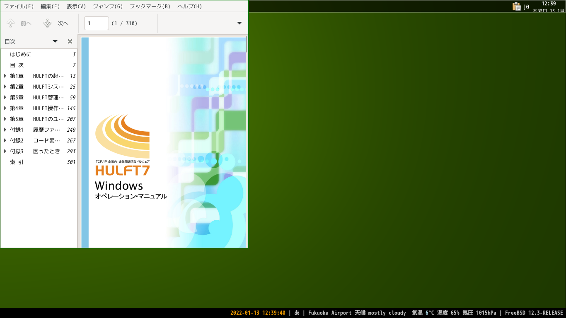The image size is (566, 318).
Task: Select the 目 次 contents entry
Action: [x=39, y=65]
